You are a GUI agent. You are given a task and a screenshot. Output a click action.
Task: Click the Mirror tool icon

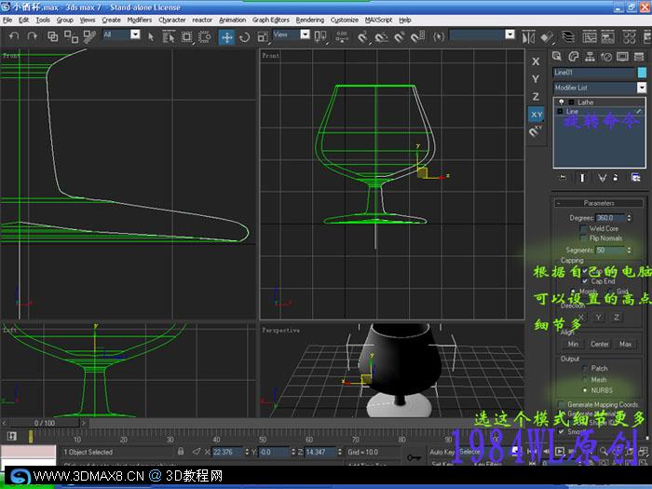[x=528, y=37]
